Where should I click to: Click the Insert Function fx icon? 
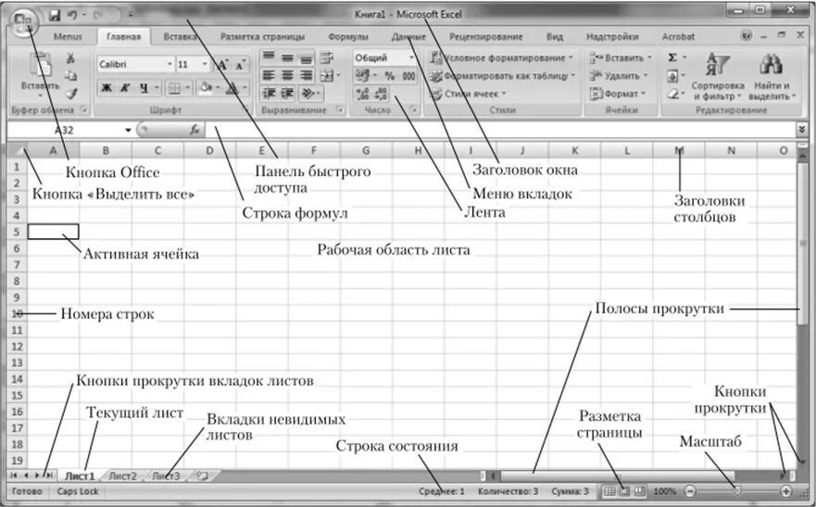[x=195, y=130]
